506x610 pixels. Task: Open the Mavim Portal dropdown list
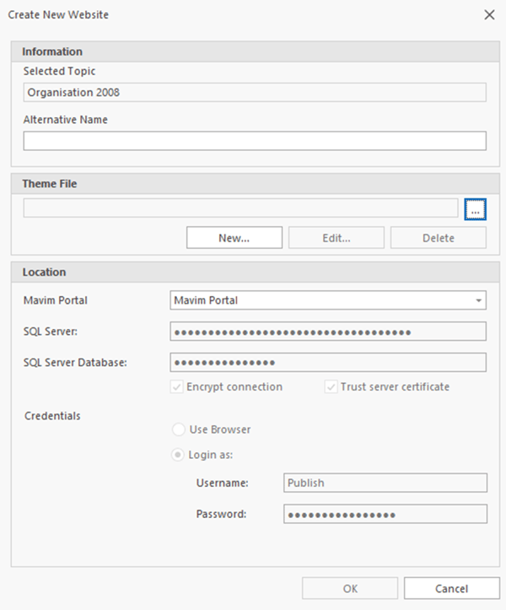pos(479,300)
